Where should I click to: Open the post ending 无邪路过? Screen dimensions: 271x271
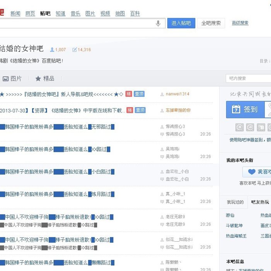(57, 127)
